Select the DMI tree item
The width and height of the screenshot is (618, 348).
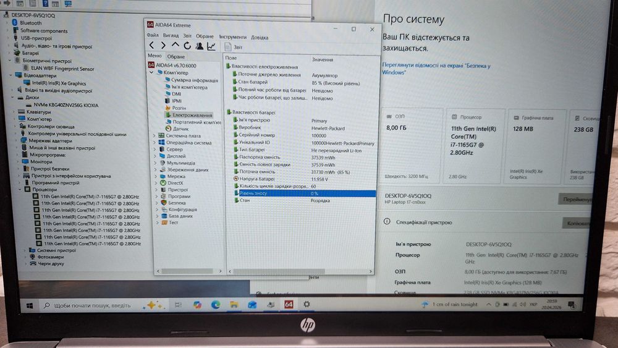pyautogui.click(x=173, y=94)
